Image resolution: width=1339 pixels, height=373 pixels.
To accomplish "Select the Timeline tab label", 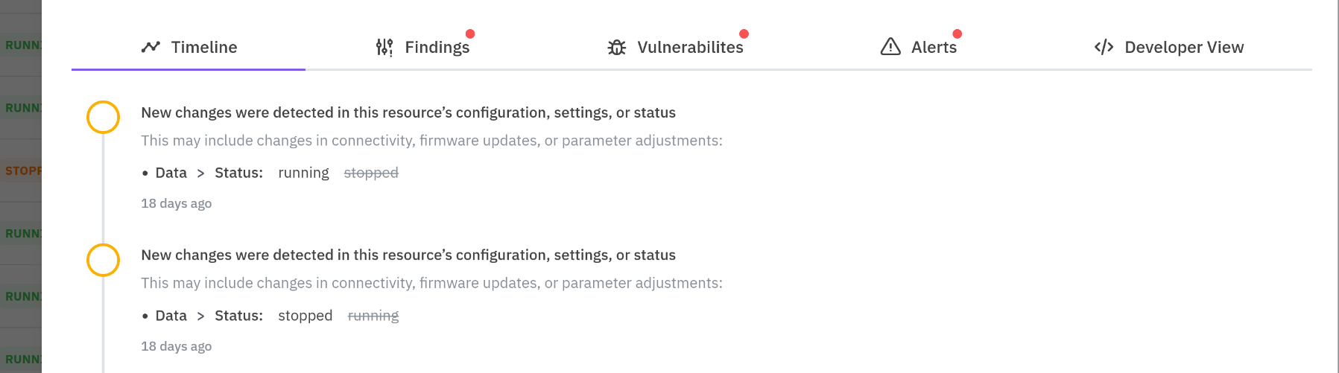I will pos(204,48).
